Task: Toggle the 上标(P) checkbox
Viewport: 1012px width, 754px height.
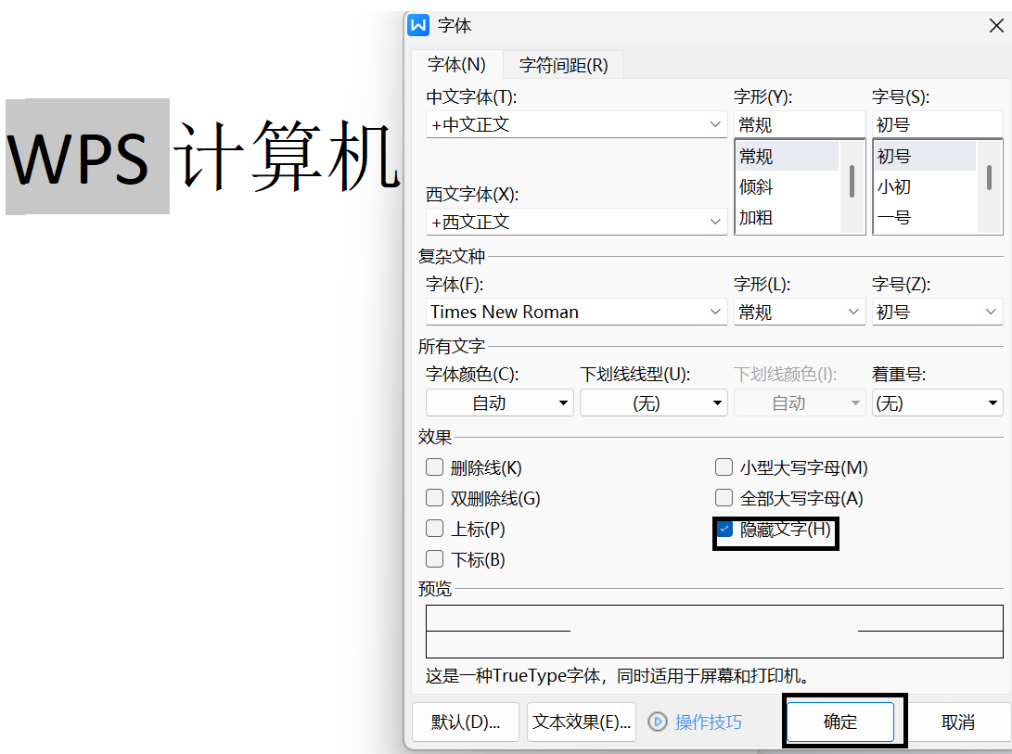Action: pos(434,528)
